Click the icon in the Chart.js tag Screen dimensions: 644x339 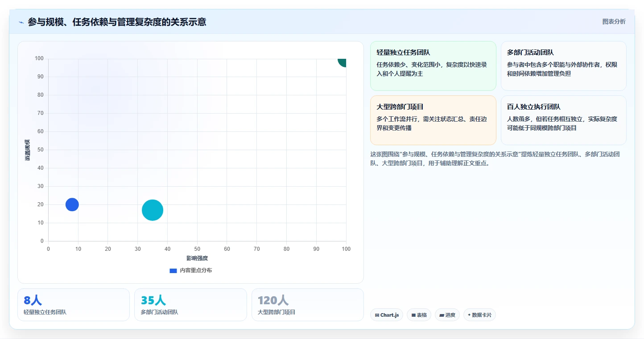tap(377, 315)
